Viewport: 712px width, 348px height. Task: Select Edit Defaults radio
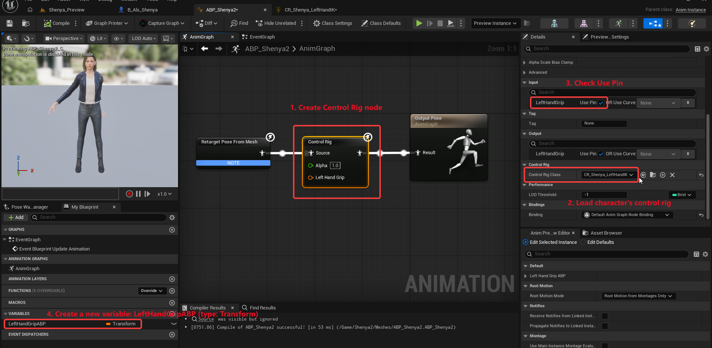coord(583,242)
